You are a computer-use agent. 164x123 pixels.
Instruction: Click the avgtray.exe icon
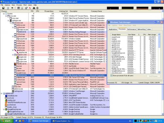tap(6, 100)
